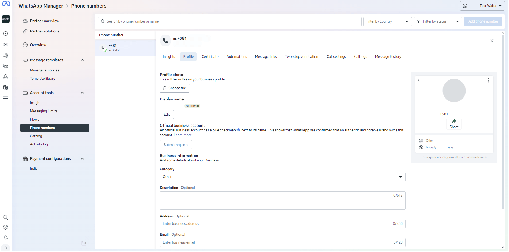Image resolution: width=509 pixels, height=252 pixels.
Task: Open the Call settings tab
Action: coord(336,57)
